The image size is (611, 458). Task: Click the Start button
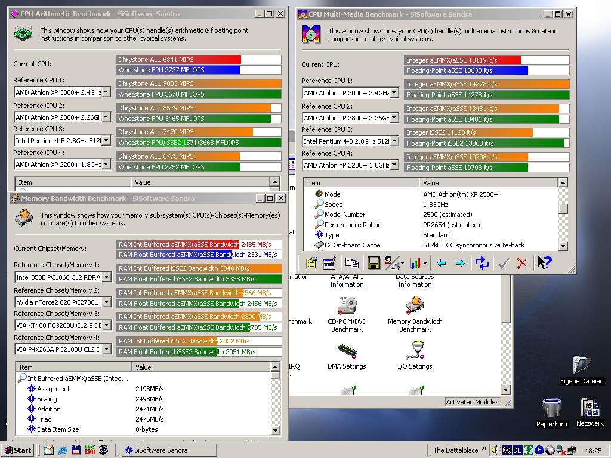click(17, 450)
